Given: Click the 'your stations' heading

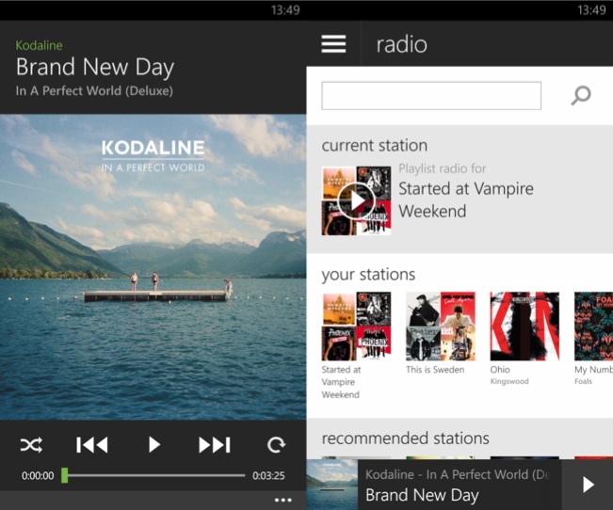Looking at the screenshot, I should (368, 275).
